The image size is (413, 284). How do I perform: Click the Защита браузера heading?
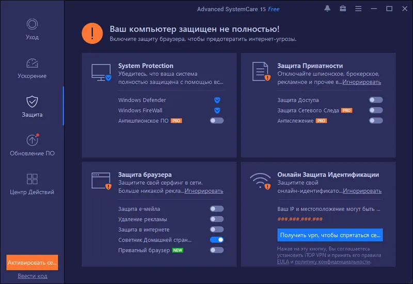[145, 175]
